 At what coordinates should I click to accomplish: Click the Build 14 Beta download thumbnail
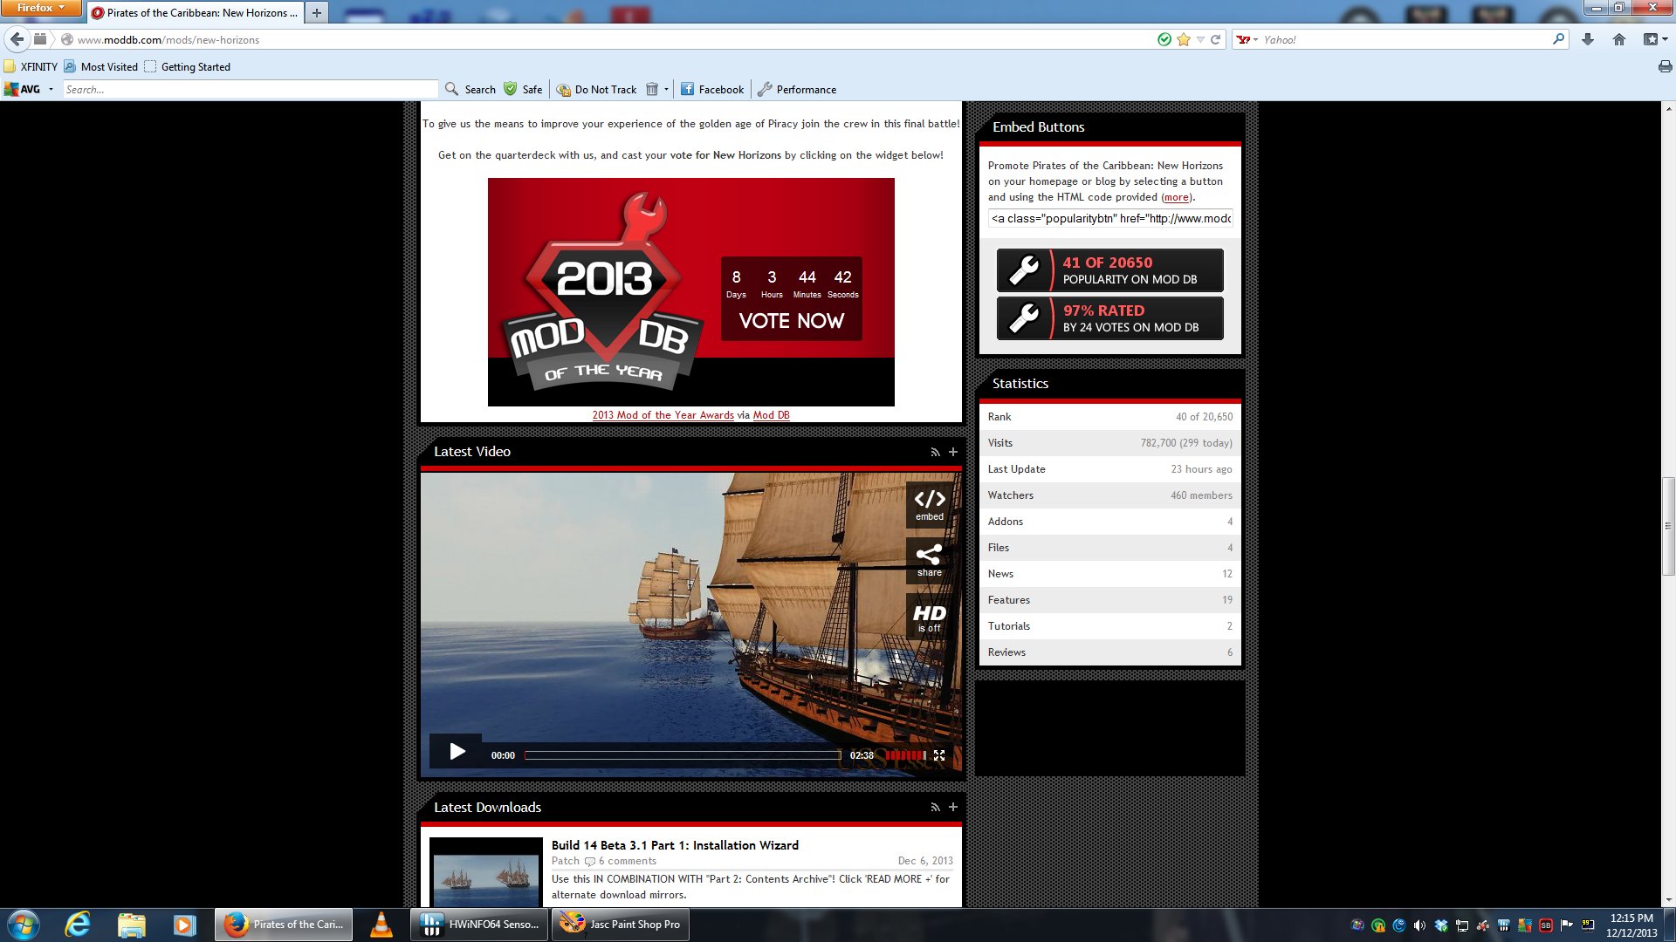pyautogui.click(x=486, y=872)
